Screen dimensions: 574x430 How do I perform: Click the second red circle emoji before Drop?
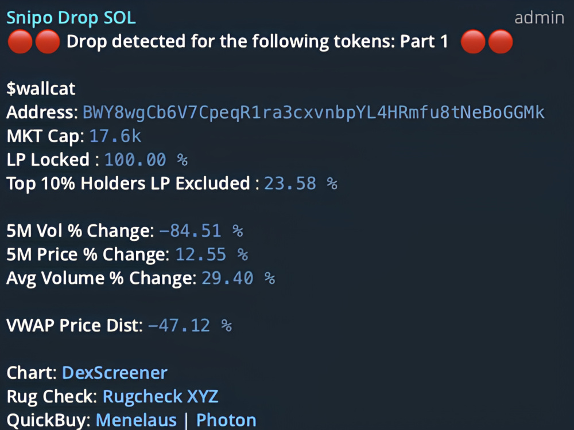[x=47, y=42]
